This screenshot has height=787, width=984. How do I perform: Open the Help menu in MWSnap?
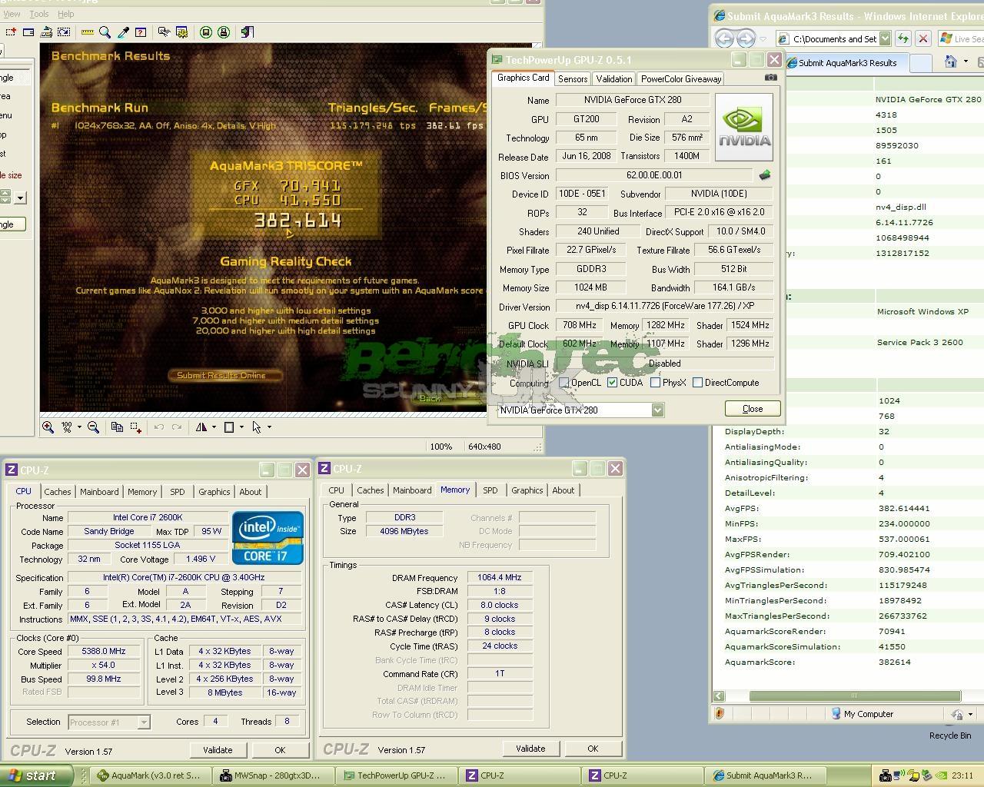(66, 14)
